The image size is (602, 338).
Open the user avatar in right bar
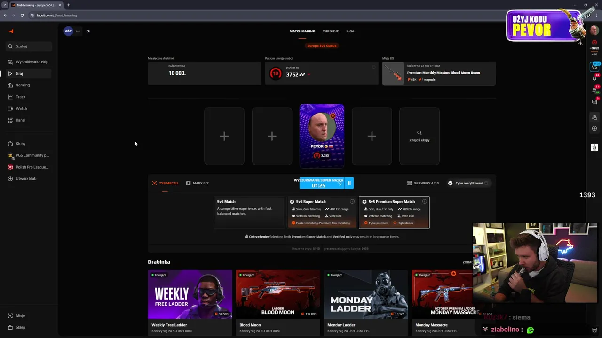click(x=594, y=31)
